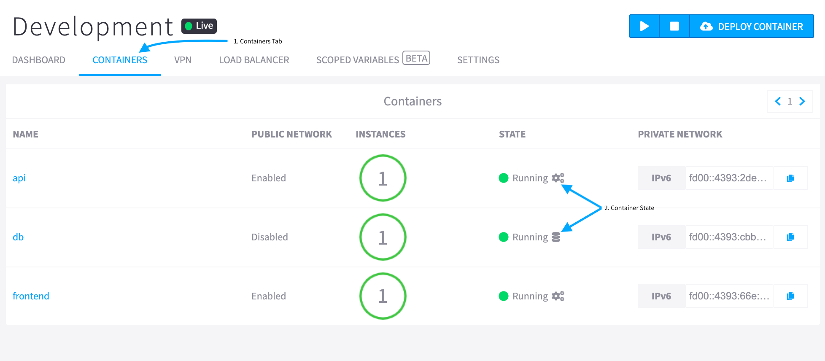This screenshot has width=825, height=361.
Task: Open the api container link
Action: point(19,178)
